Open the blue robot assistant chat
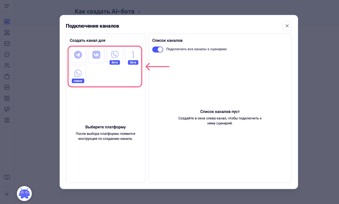 tap(24, 193)
